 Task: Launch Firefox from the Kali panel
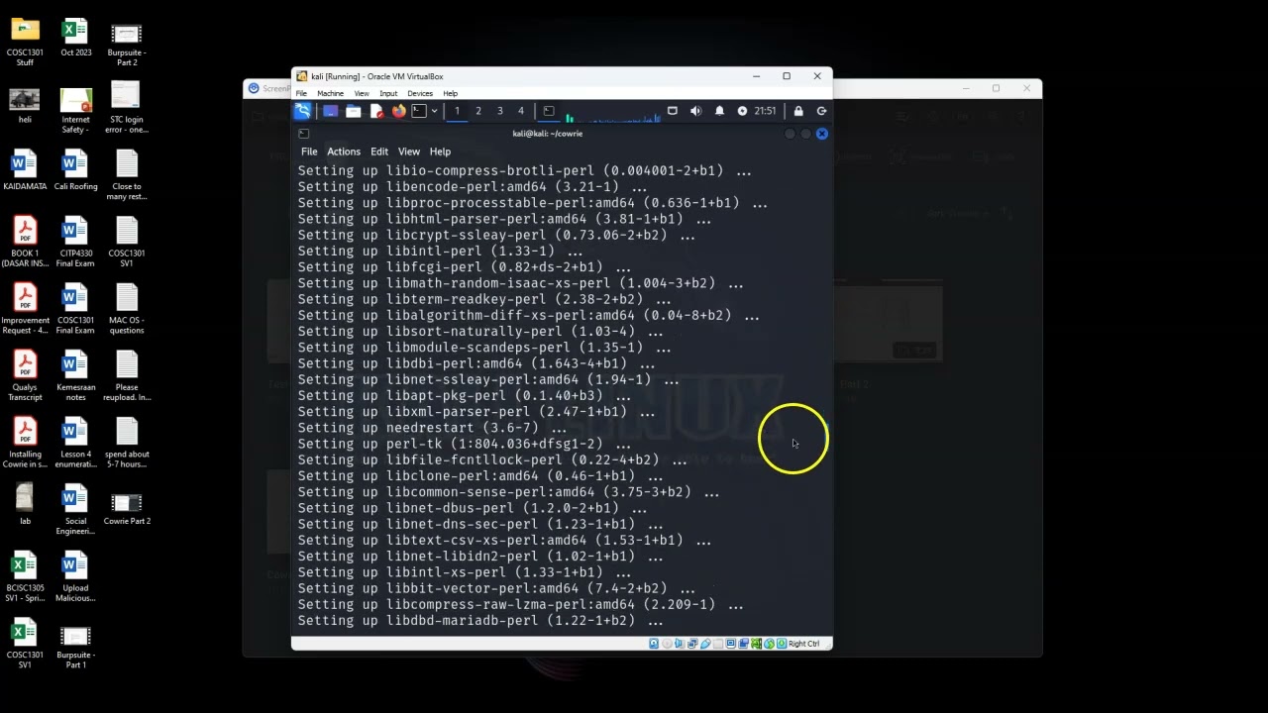point(399,111)
